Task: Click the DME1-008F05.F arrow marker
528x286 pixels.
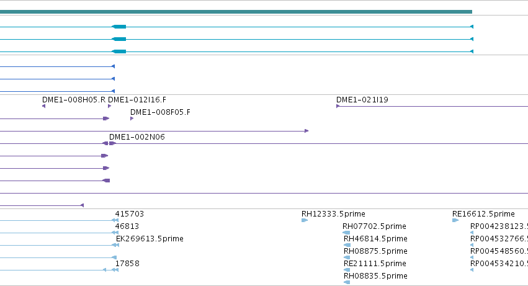Action: [132, 118]
